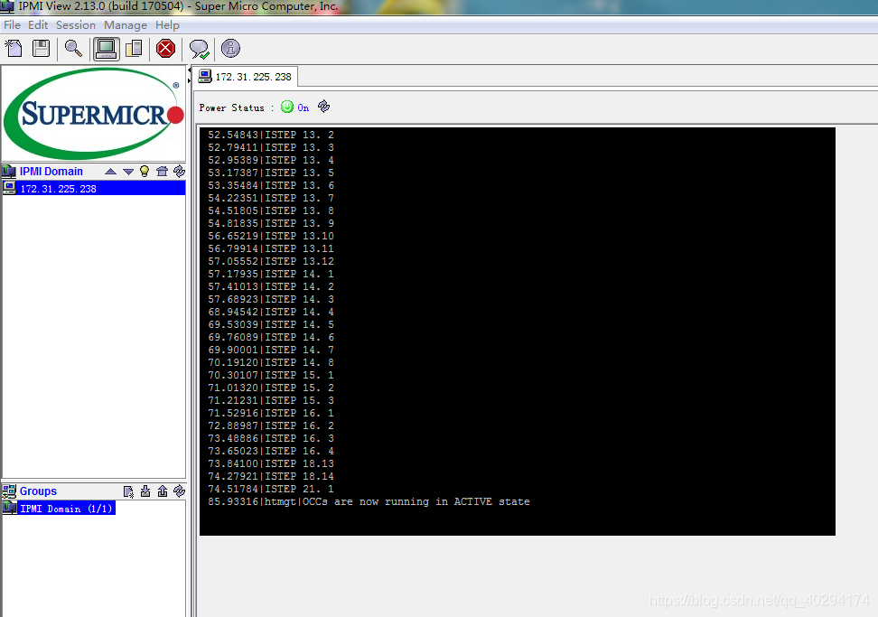Click the info About toolbar icon
878x617 pixels.
coord(230,49)
